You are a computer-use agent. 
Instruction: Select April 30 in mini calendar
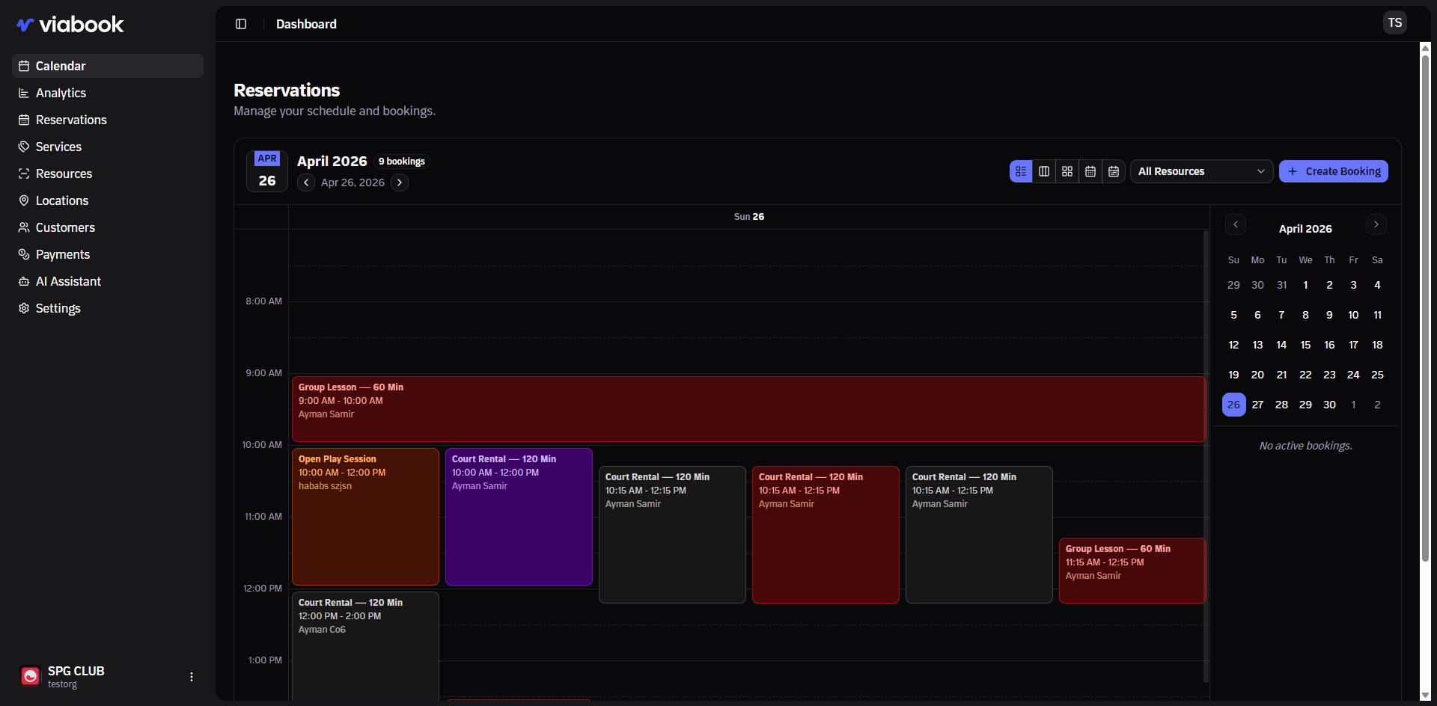(1329, 405)
